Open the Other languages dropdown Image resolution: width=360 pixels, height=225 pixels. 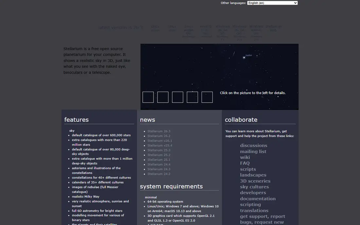272,3
